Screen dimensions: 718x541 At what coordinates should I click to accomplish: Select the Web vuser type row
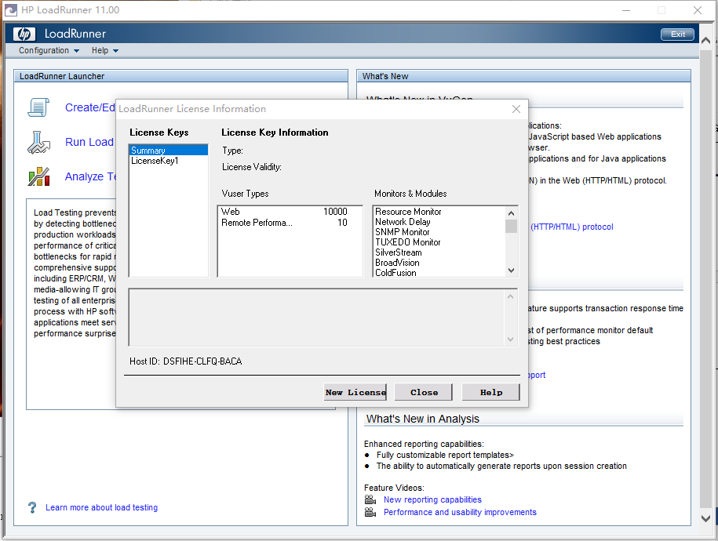tap(290, 212)
